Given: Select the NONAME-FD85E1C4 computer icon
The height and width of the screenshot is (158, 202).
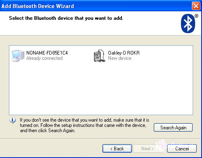Looking at the screenshot, I should [18, 56].
